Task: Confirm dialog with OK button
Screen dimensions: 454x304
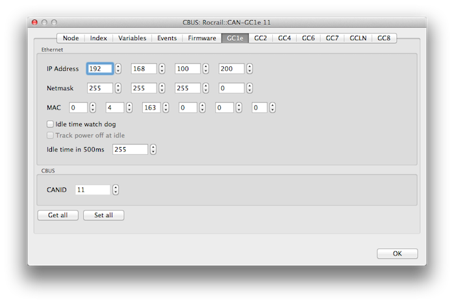Action: (x=397, y=254)
